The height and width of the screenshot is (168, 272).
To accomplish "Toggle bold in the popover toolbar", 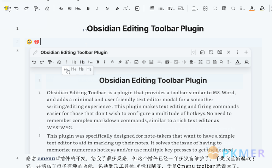I will coord(98,62).
